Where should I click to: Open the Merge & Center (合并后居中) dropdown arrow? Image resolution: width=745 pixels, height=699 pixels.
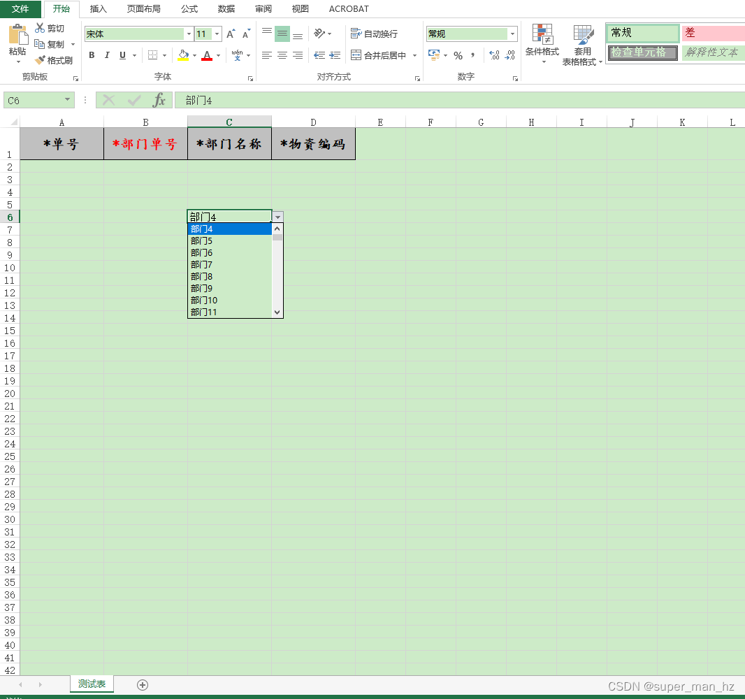(415, 56)
